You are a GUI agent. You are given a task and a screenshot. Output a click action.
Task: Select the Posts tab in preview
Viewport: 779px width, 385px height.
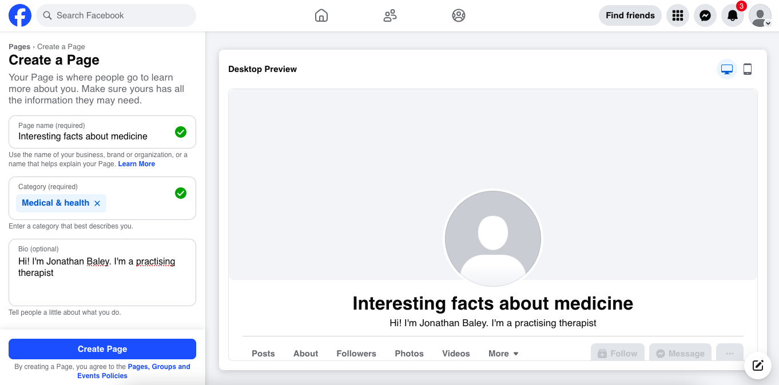click(x=263, y=354)
